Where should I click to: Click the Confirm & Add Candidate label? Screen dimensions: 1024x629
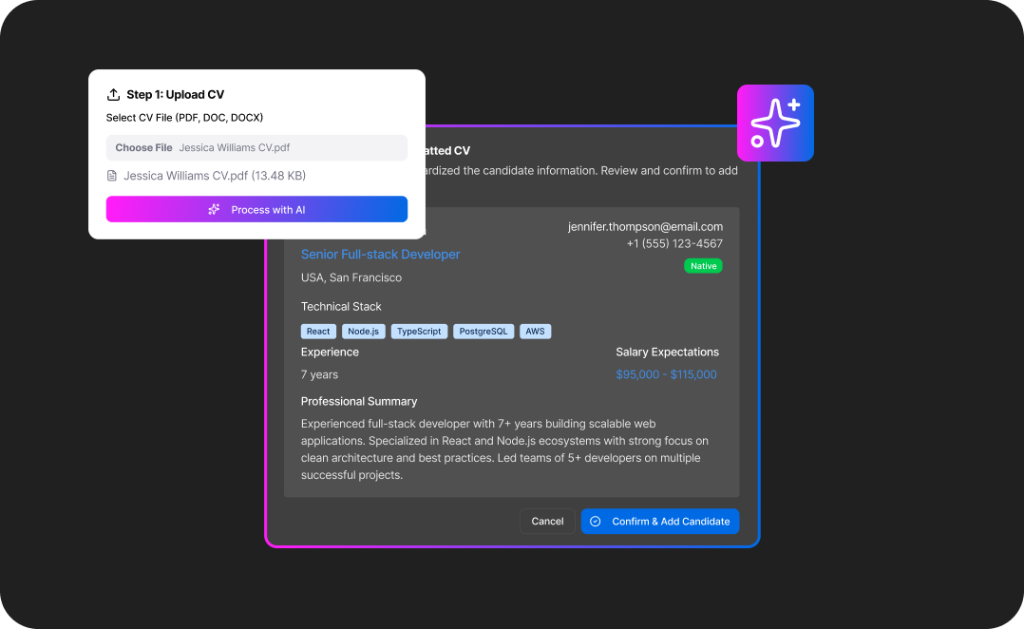(671, 522)
